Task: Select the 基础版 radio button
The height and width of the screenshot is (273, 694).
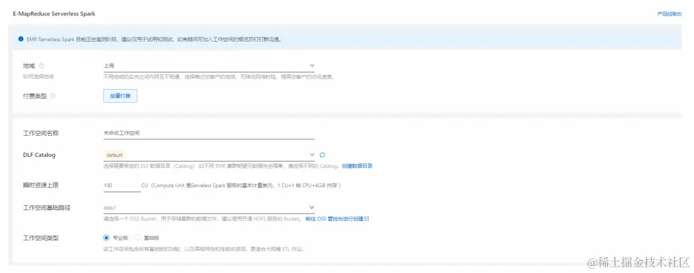Action: (138, 238)
